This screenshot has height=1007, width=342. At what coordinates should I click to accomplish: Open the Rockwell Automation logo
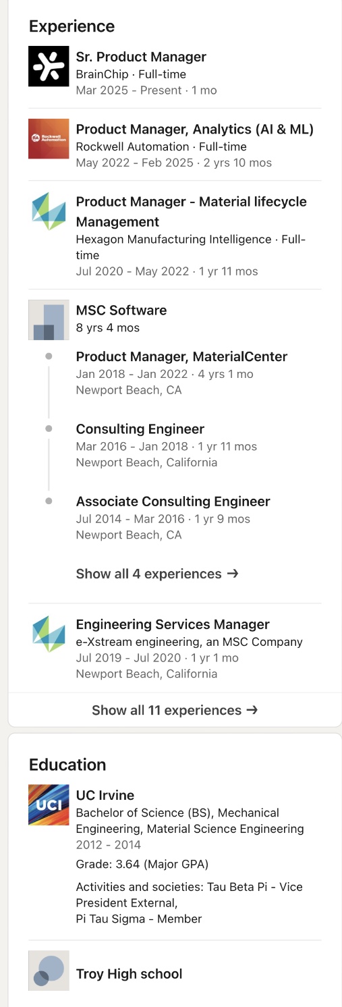[49, 138]
